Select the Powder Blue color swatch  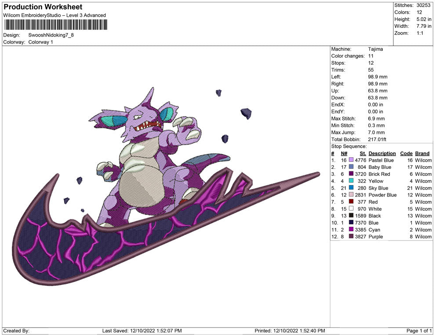[x=351, y=195]
